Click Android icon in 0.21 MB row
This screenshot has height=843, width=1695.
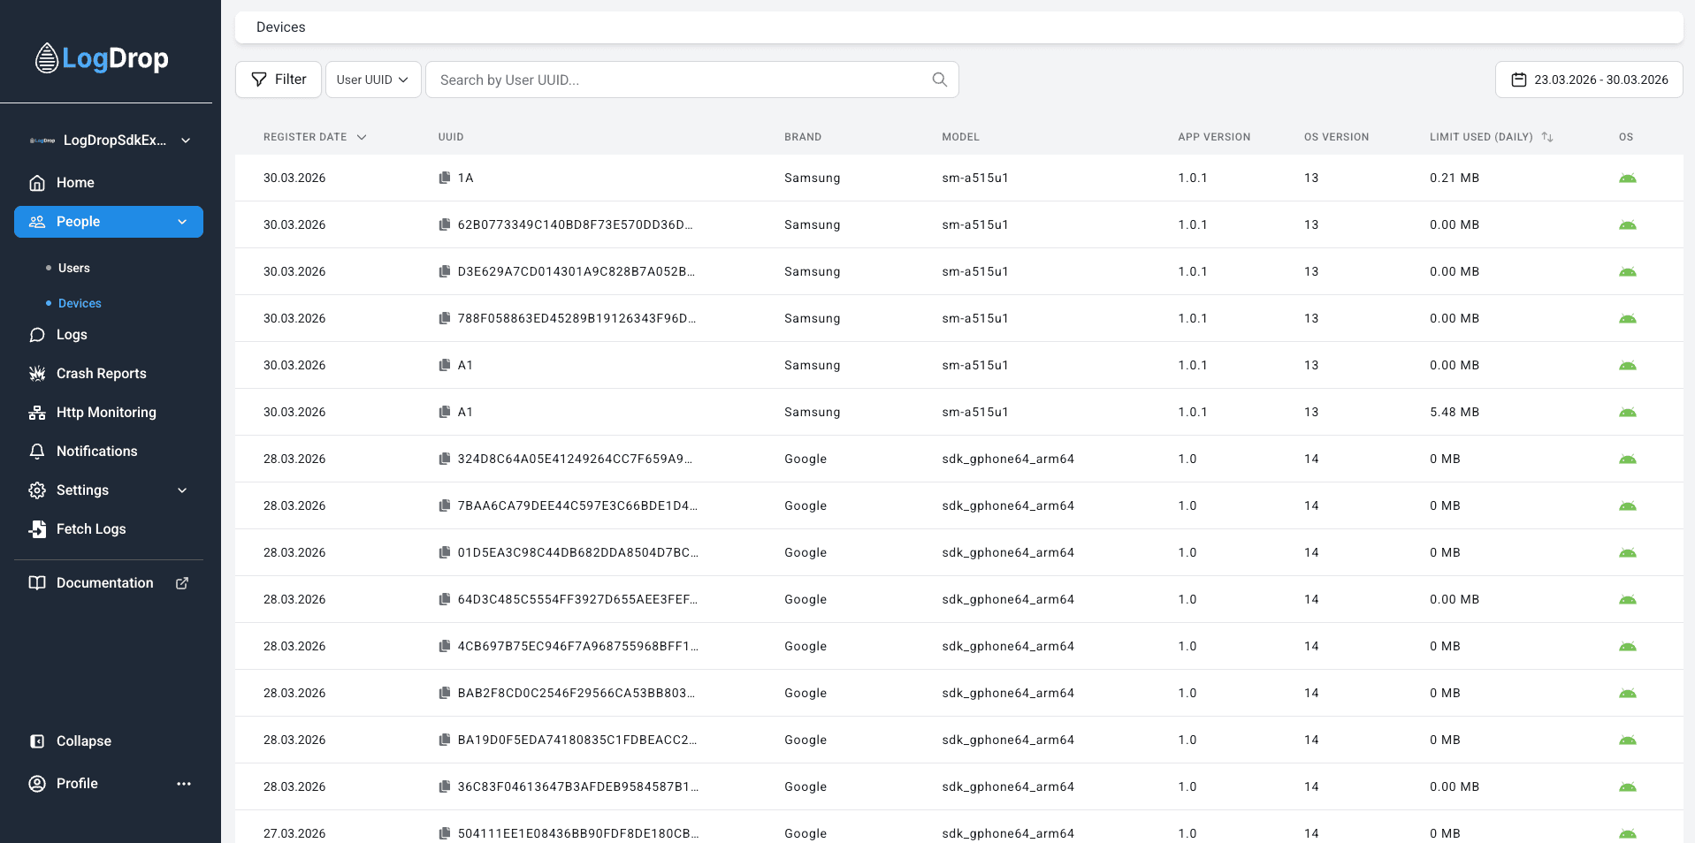[1628, 178]
